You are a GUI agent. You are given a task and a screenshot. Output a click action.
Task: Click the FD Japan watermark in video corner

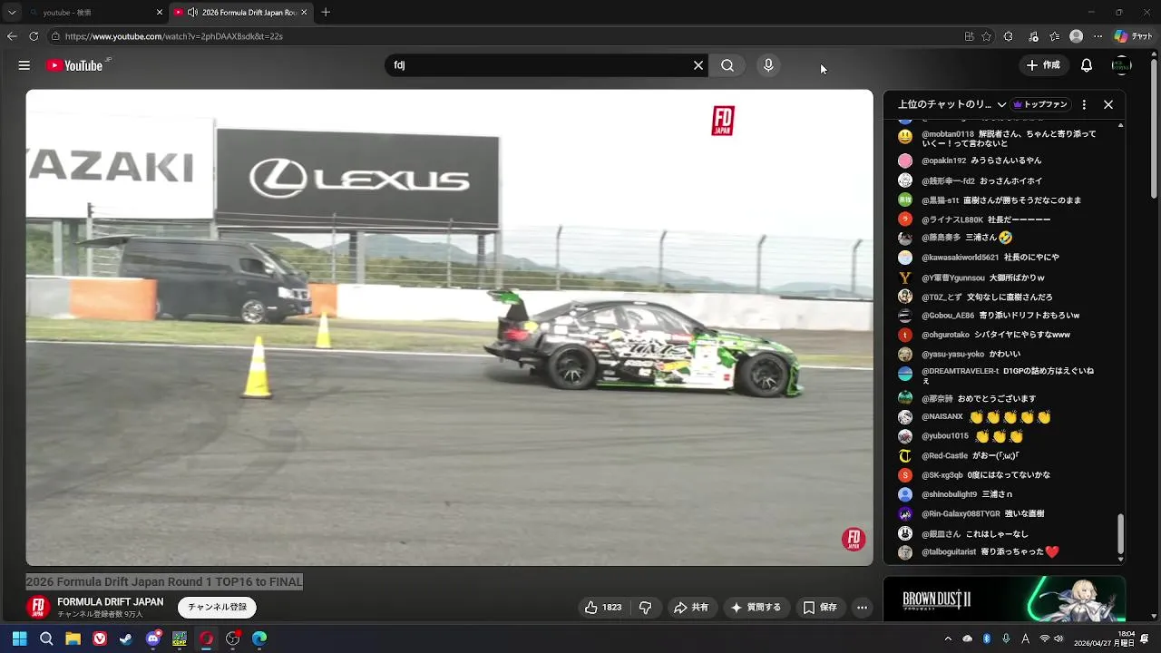[x=854, y=540]
